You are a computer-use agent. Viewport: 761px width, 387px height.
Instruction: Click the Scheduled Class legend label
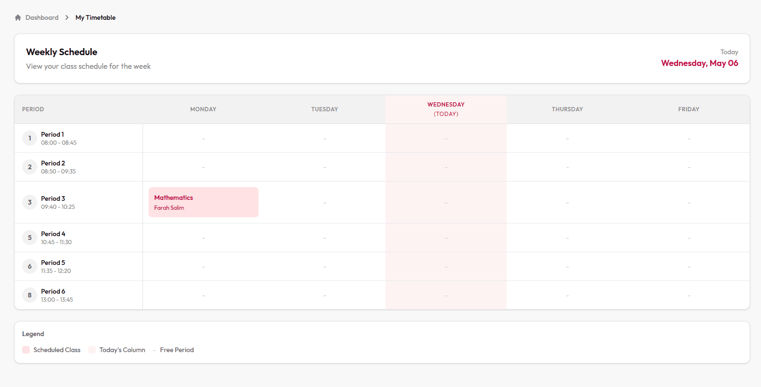57,350
